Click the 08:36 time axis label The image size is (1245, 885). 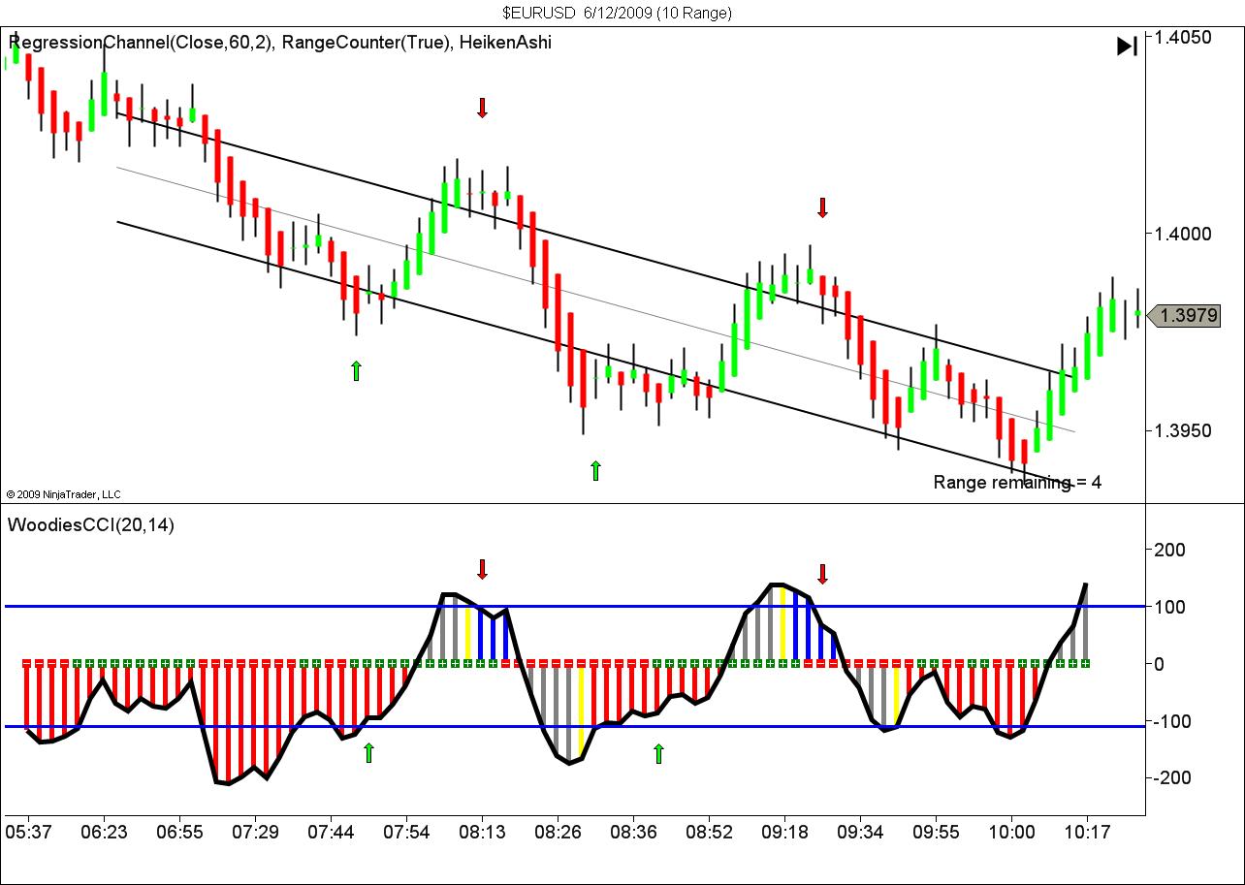(x=633, y=832)
